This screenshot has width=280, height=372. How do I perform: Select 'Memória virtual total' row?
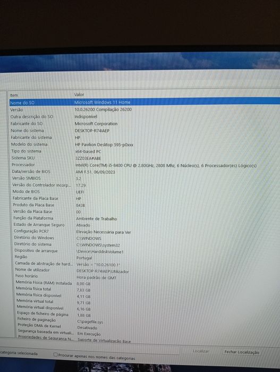click(x=35, y=301)
